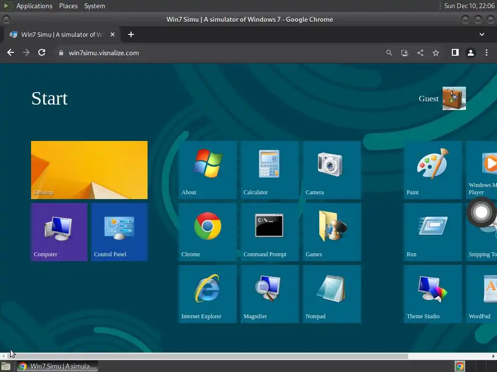Launch the Paint tile
Image resolution: width=497 pixels, height=372 pixels.
pyautogui.click(x=432, y=170)
